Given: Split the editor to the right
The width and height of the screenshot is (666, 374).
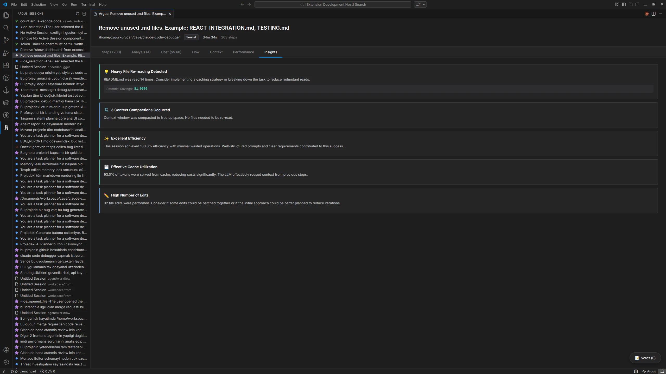Looking at the screenshot, I should pyautogui.click(x=653, y=14).
